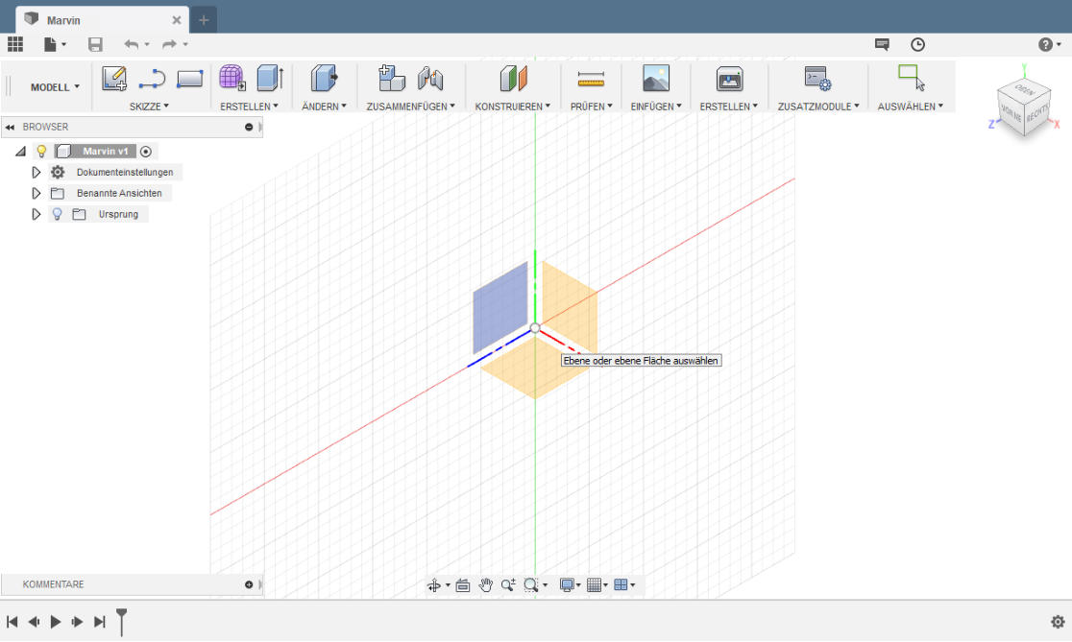Save the document with the disk icon

pyautogui.click(x=95, y=44)
